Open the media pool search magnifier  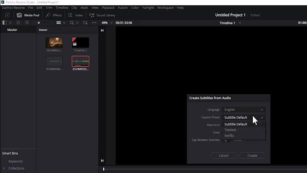(71, 23)
